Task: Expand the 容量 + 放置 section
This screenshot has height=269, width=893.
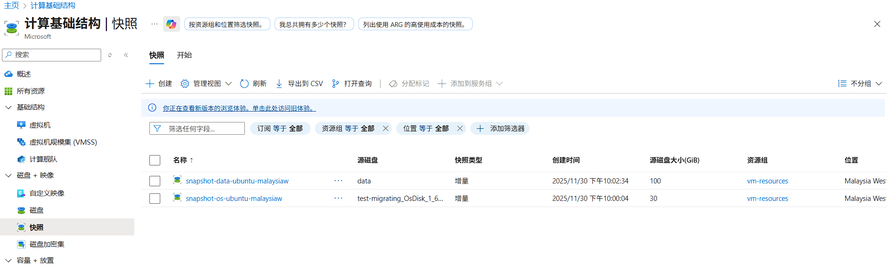Action: [x=8, y=260]
